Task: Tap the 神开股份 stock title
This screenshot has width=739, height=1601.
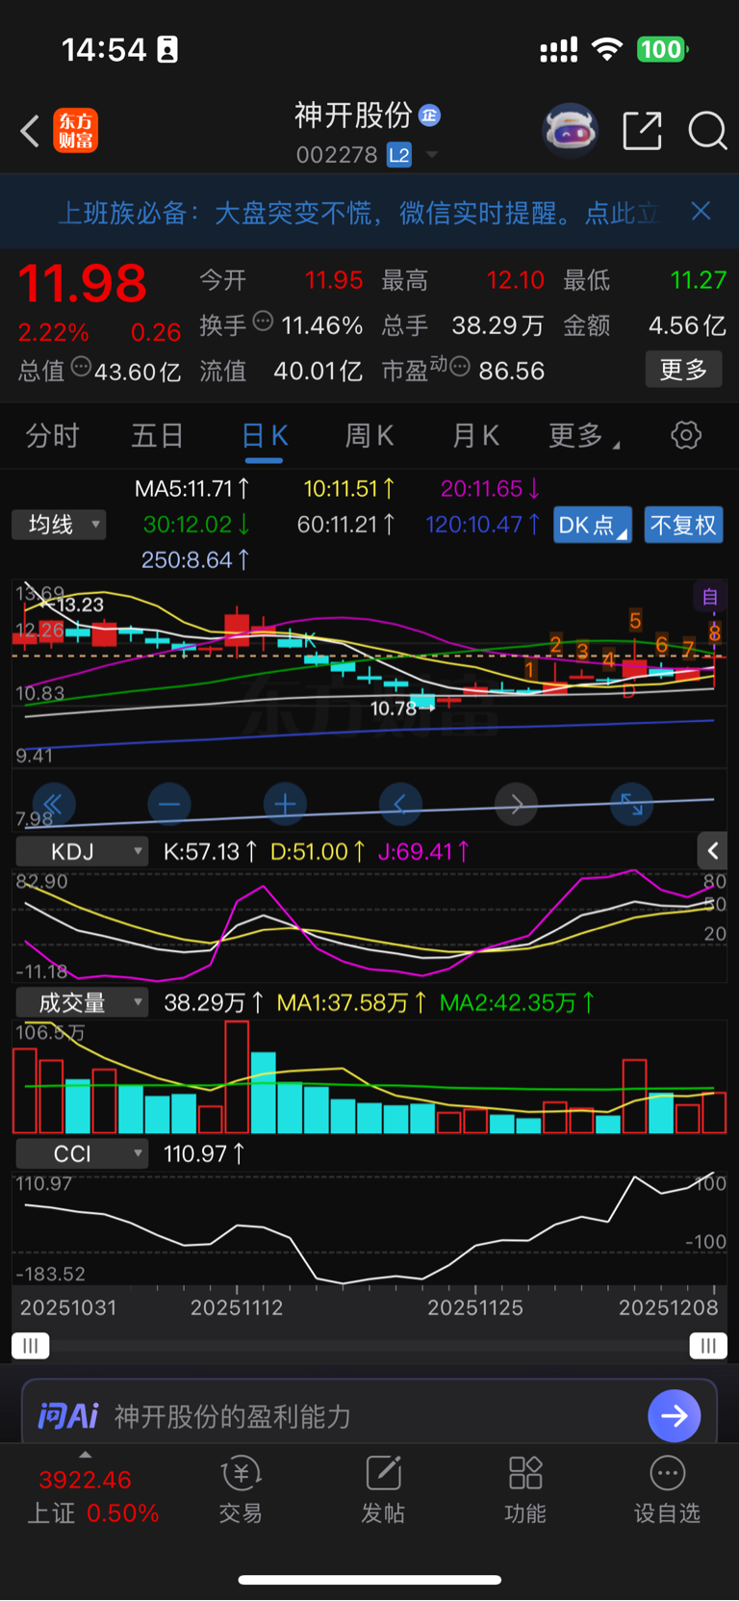Action: click(353, 116)
